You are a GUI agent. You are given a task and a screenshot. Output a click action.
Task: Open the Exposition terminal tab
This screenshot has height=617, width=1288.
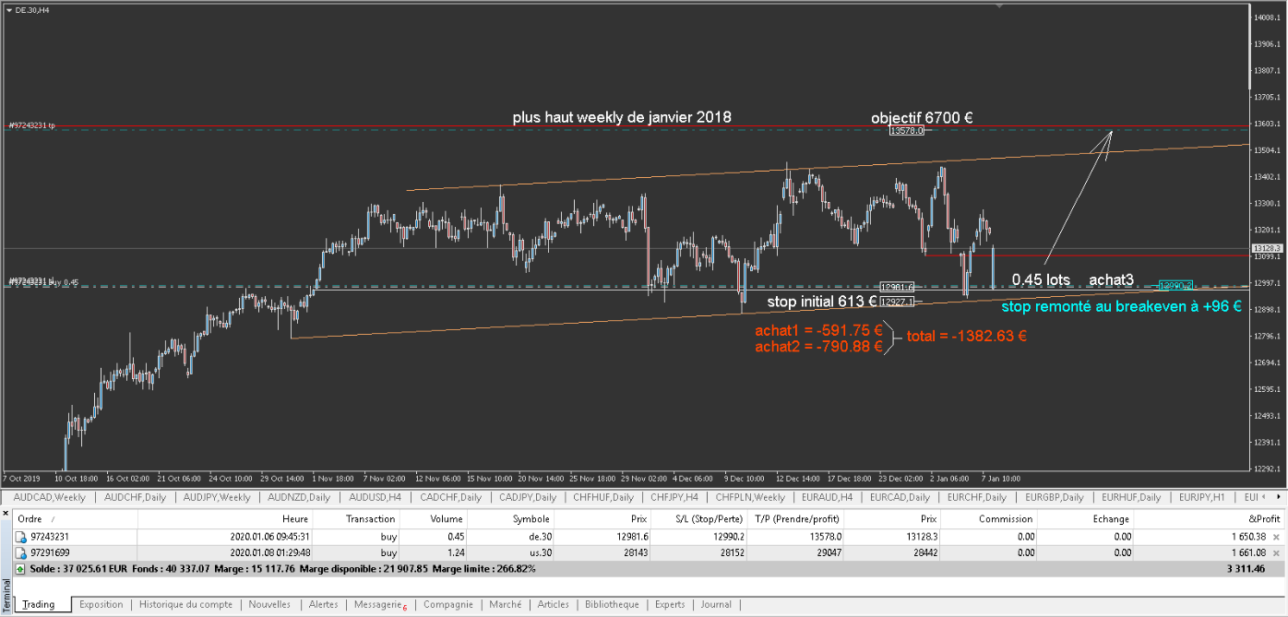(x=101, y=605)
